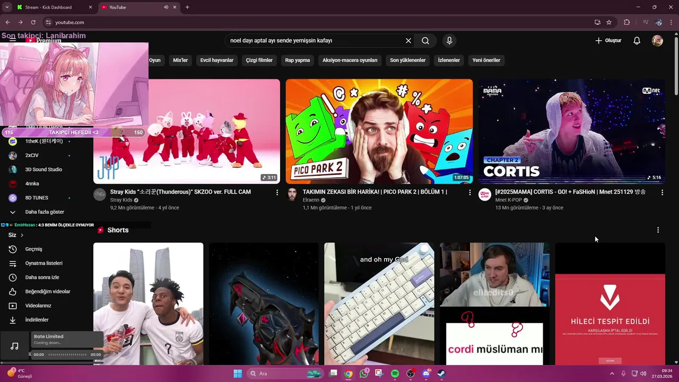Open YouTube notifications bell

pyautogui.click(x=637, y=40)
